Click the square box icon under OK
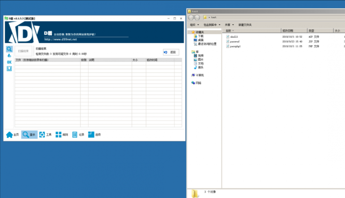The width and height of the screenshot is (345, 198). pos(9,69)
